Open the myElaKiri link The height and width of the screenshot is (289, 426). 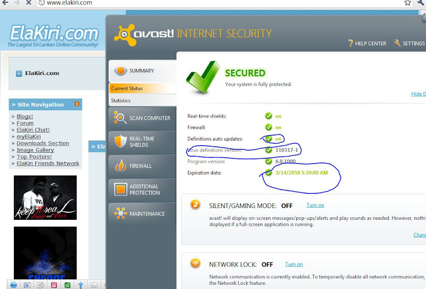[29, 136]
